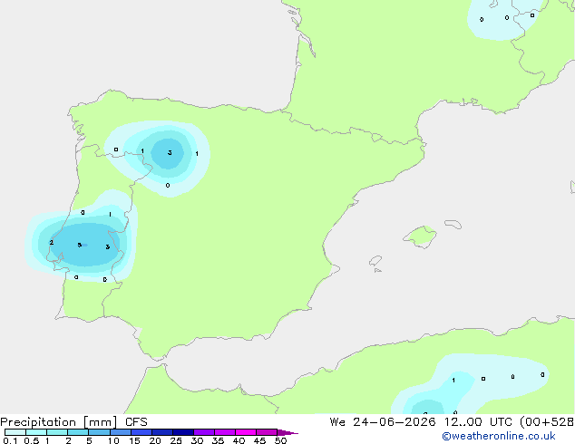Select the 25–30 mm navy legend swatch
575x444 pixels.
coord(182,432)
